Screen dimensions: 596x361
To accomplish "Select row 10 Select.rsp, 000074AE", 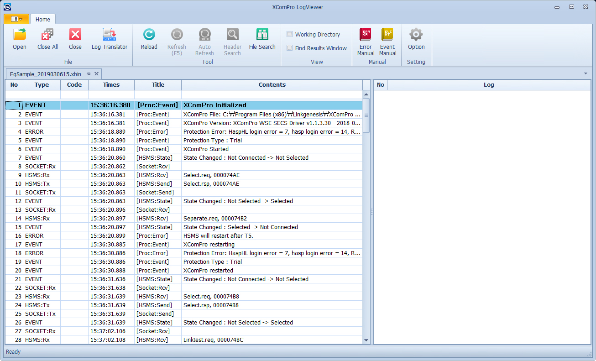I will click(x=184, y=183).
